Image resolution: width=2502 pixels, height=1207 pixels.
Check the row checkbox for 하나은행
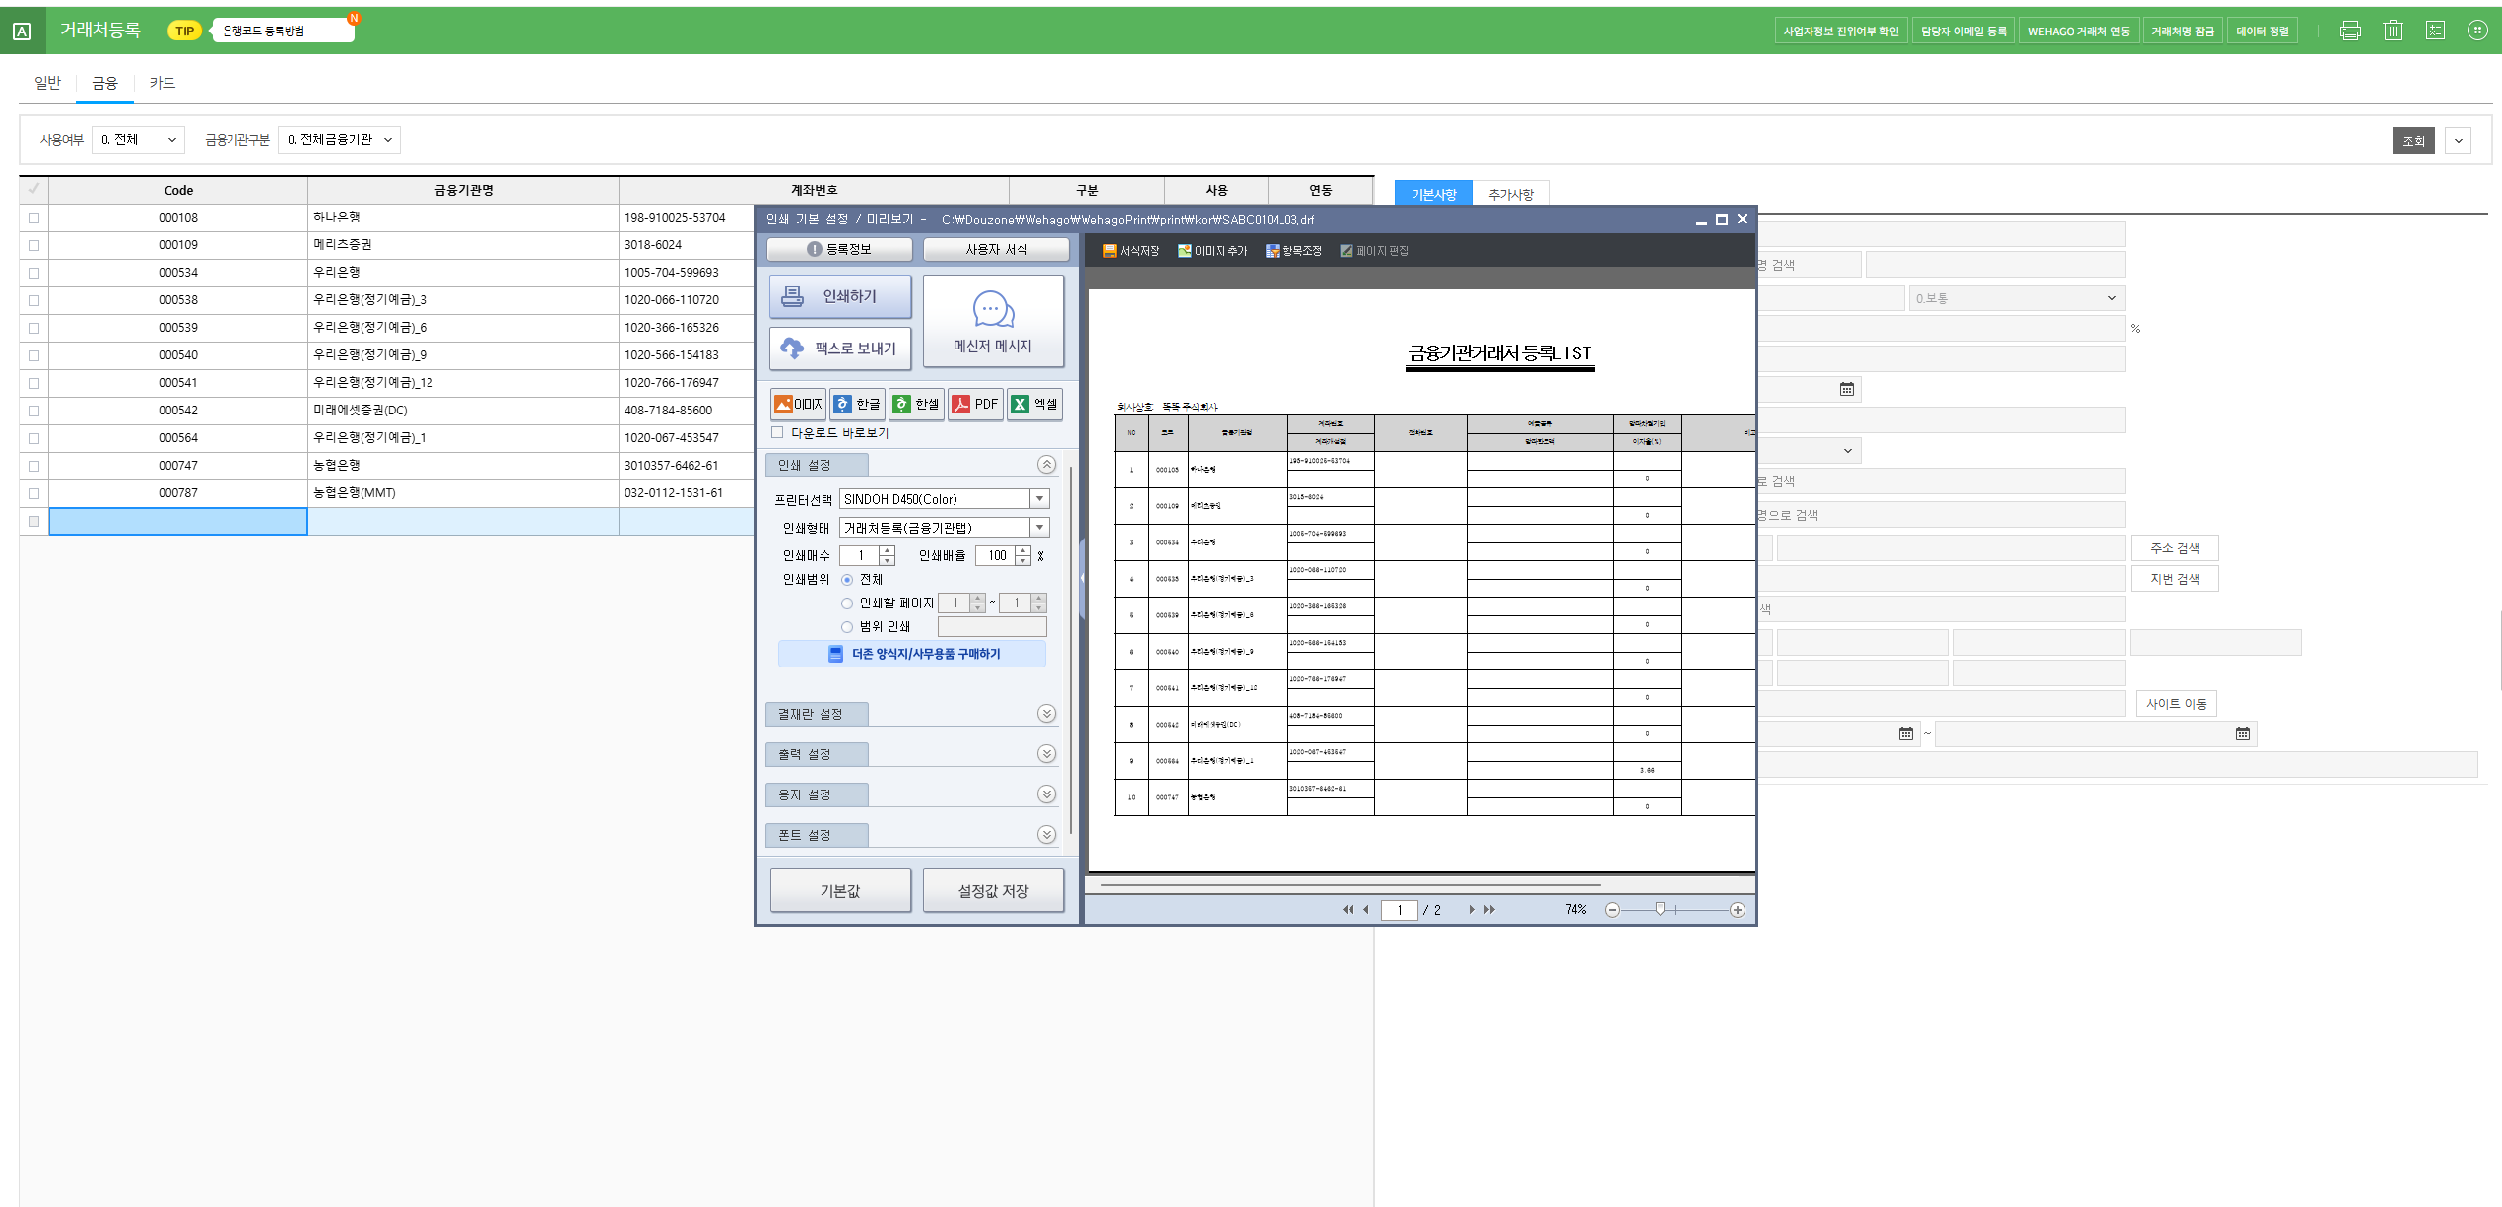[34, 218]
